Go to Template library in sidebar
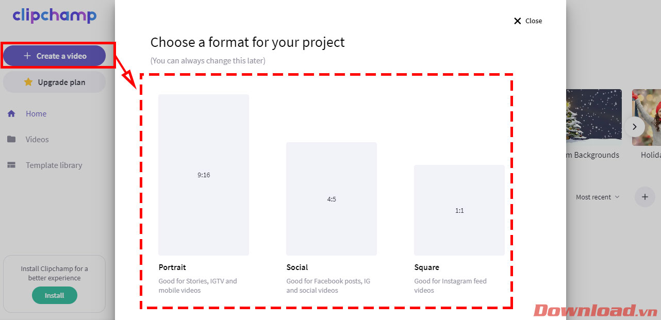The image size is (661, 320). 54,165
